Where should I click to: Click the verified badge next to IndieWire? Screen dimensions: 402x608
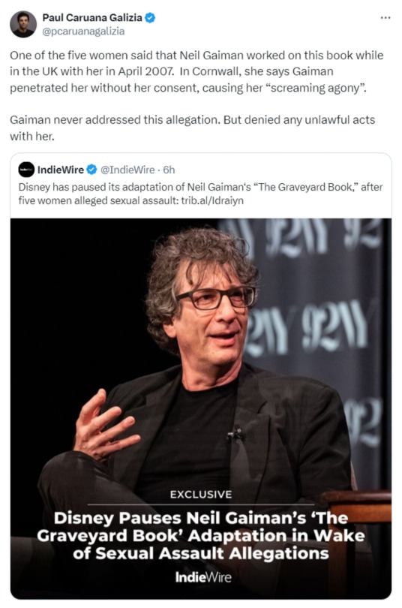pos(91,170)
